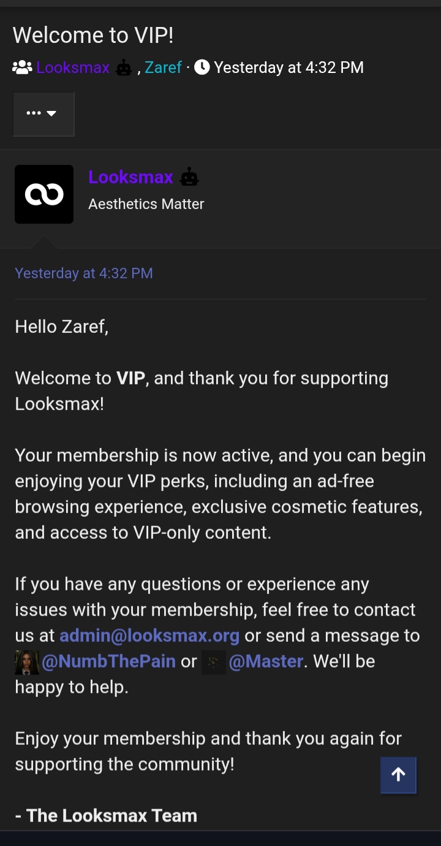441x846 pixels.
Task: Open the @NumbThePain mention
Action: 109,661
